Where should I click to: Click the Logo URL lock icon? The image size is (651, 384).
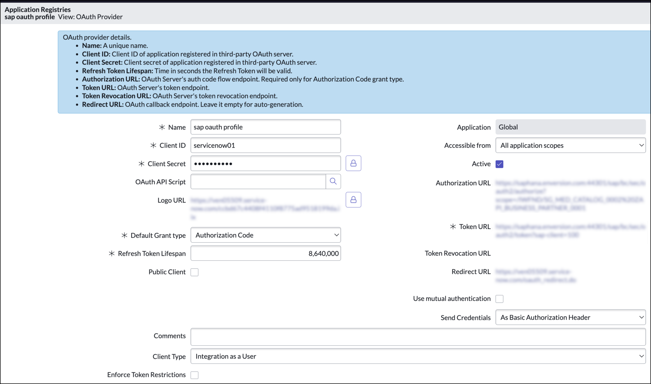click(x=353, y=200)
